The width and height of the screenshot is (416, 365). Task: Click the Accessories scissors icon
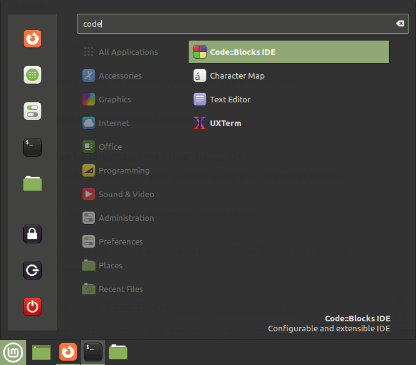pyautogui.click(x=89, y=76)
